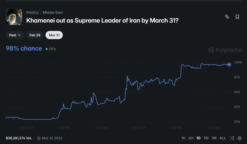Switch chart range to 1W
Viewport: 247px width, 144px height.
(206, 138)
